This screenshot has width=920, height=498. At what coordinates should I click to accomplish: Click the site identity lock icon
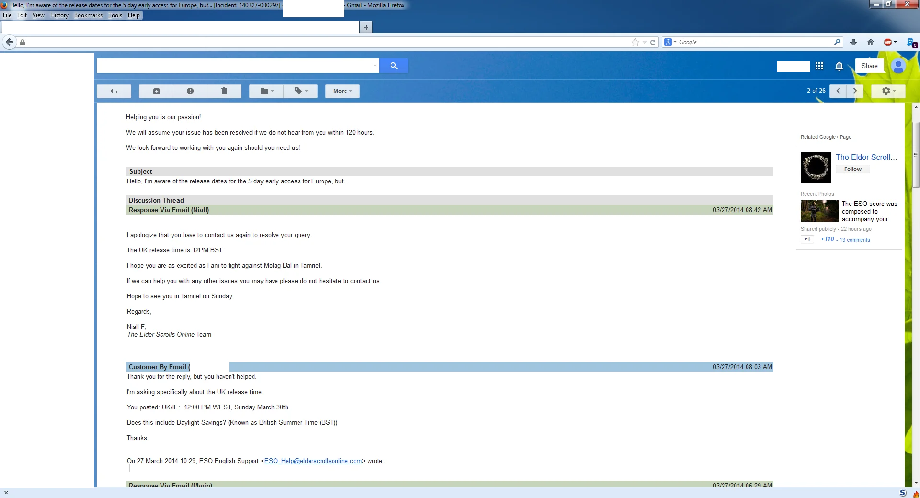[23, 42]
